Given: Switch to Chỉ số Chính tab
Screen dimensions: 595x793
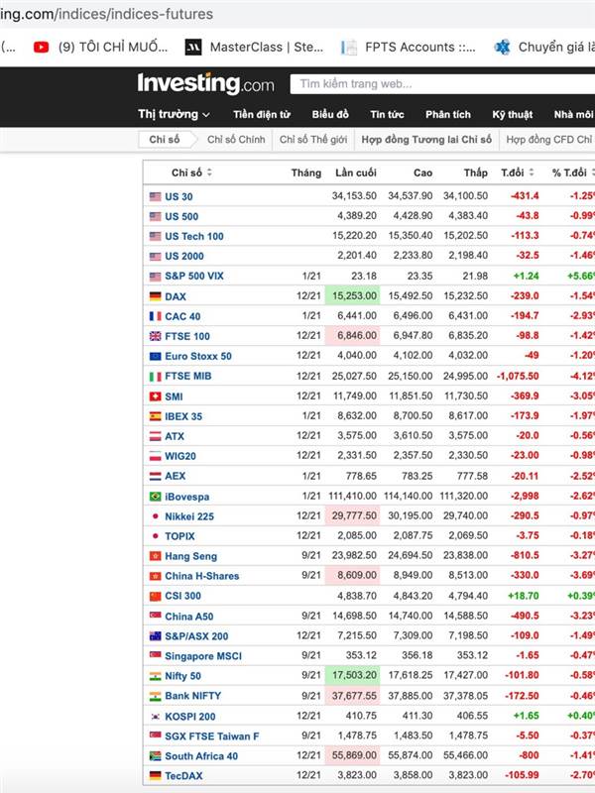Looking at the screenshot, I should pos(236,140).
